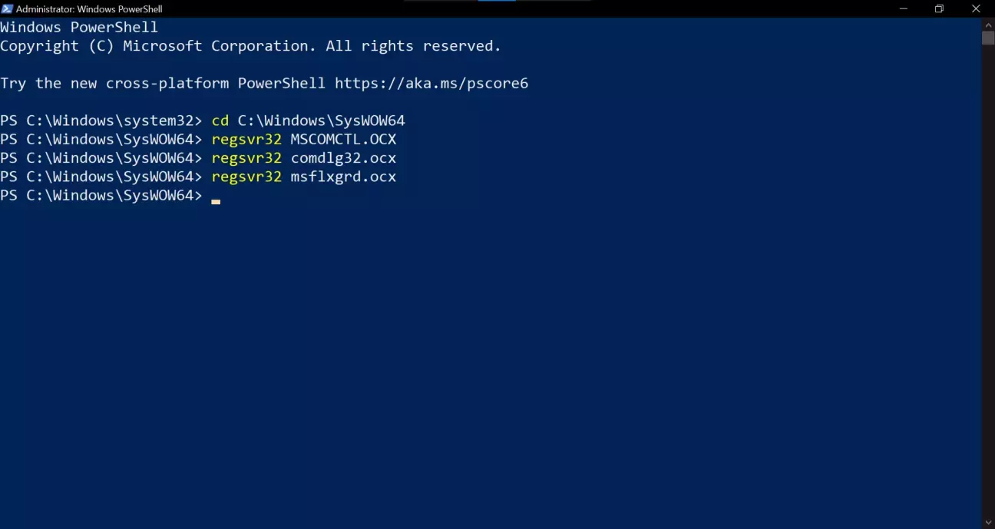Screen dimensions: 995x529
Task: Click the first yellow regsvr32 command
Action: 246,139
